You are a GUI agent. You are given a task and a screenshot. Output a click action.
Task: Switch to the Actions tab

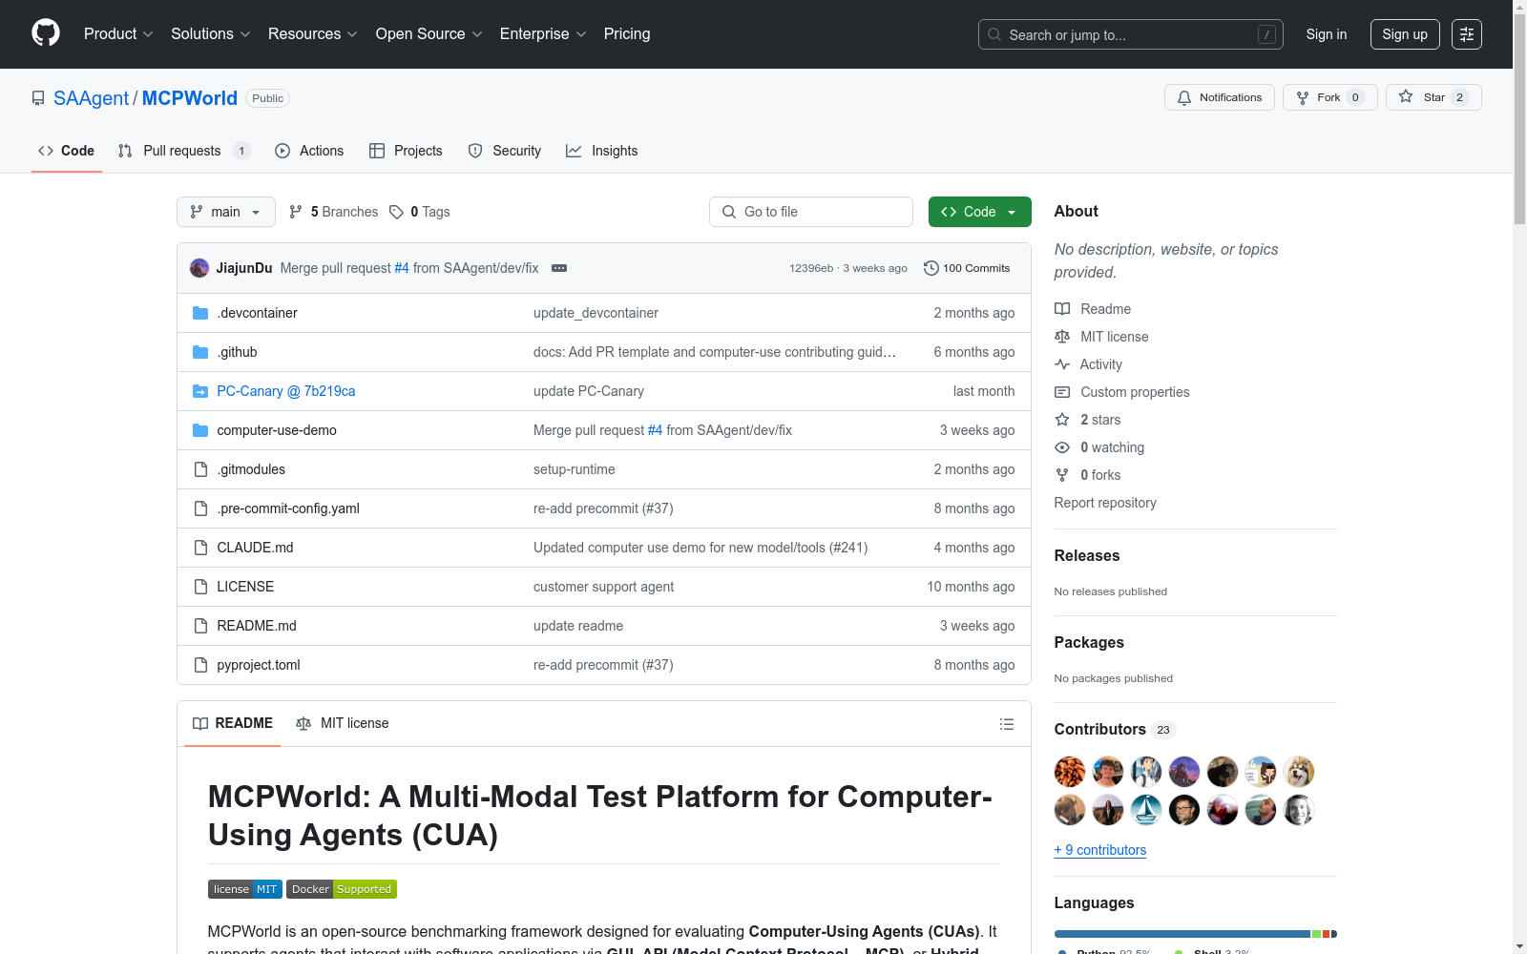309,151
